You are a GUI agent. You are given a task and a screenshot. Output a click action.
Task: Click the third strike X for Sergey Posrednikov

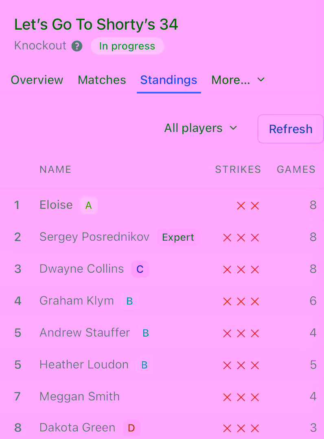click(254, 237)
